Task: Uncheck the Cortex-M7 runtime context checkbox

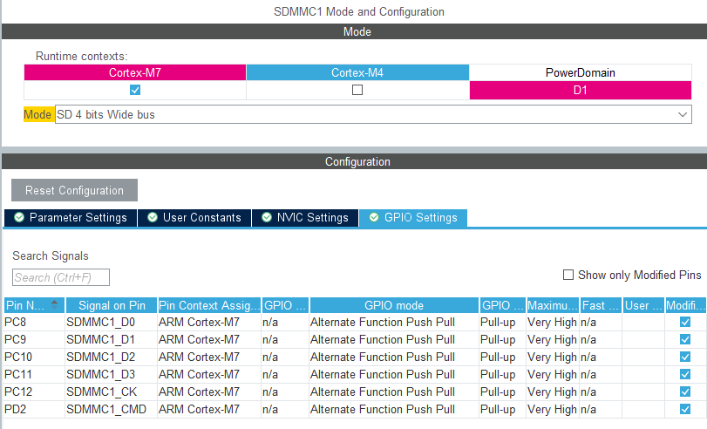Action: click(x=135, y=90)
